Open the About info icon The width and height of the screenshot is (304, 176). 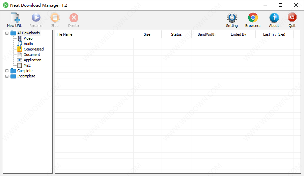coord(274,17)
